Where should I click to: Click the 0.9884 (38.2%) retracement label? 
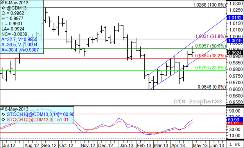(x=210, y=56)
